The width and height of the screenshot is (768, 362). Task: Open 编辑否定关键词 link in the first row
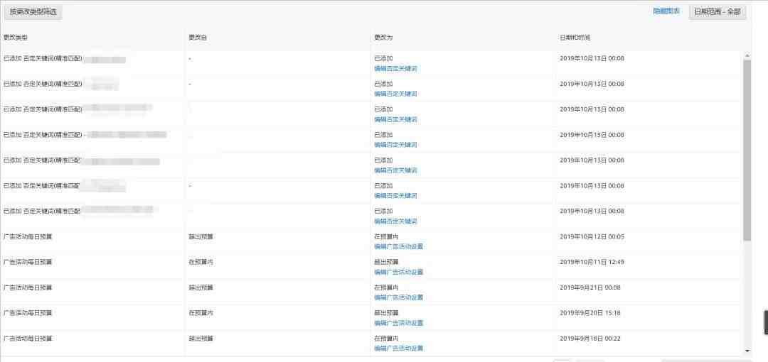tap(395, 69)
